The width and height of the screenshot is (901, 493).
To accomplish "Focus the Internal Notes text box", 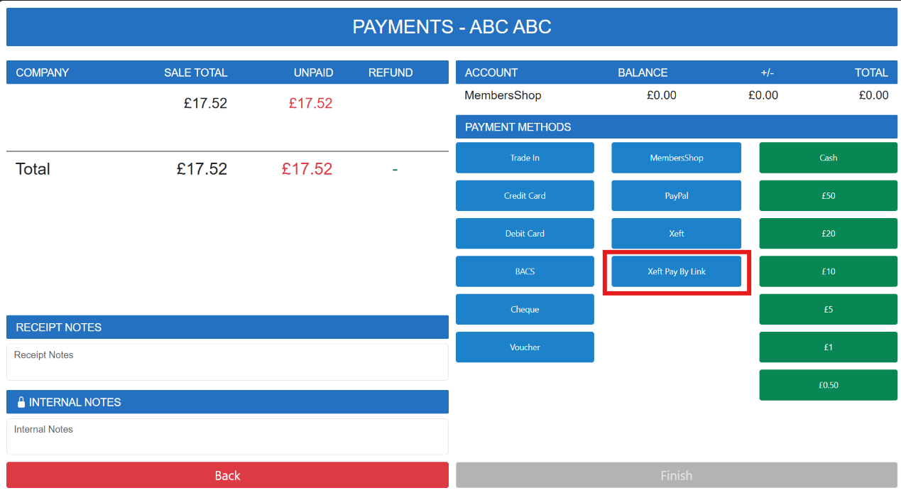I will click(x=227, y=436).
